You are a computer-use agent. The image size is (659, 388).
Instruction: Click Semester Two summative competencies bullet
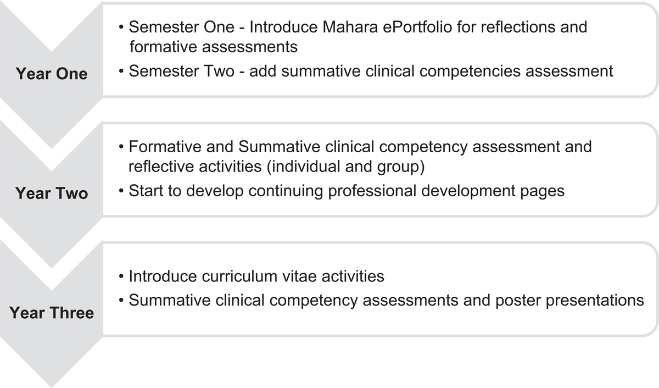(366, 71)
